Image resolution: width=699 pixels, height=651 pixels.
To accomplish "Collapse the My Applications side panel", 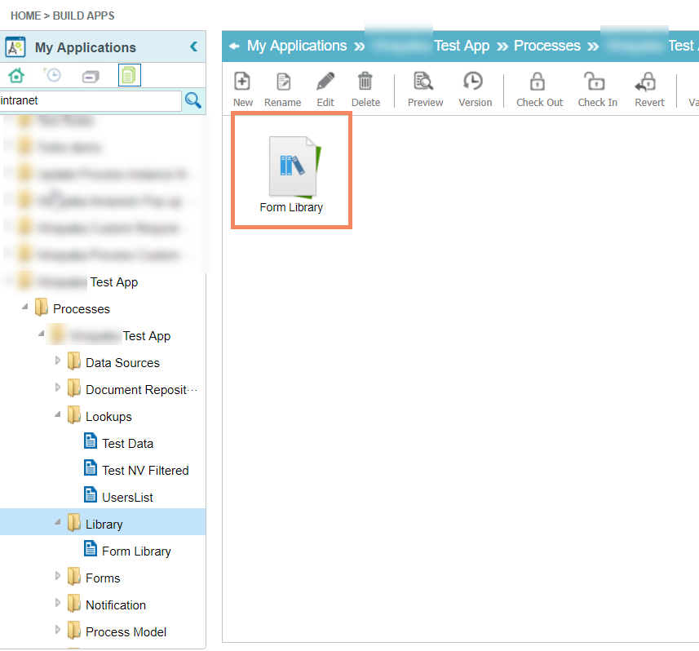I will 193,46.
